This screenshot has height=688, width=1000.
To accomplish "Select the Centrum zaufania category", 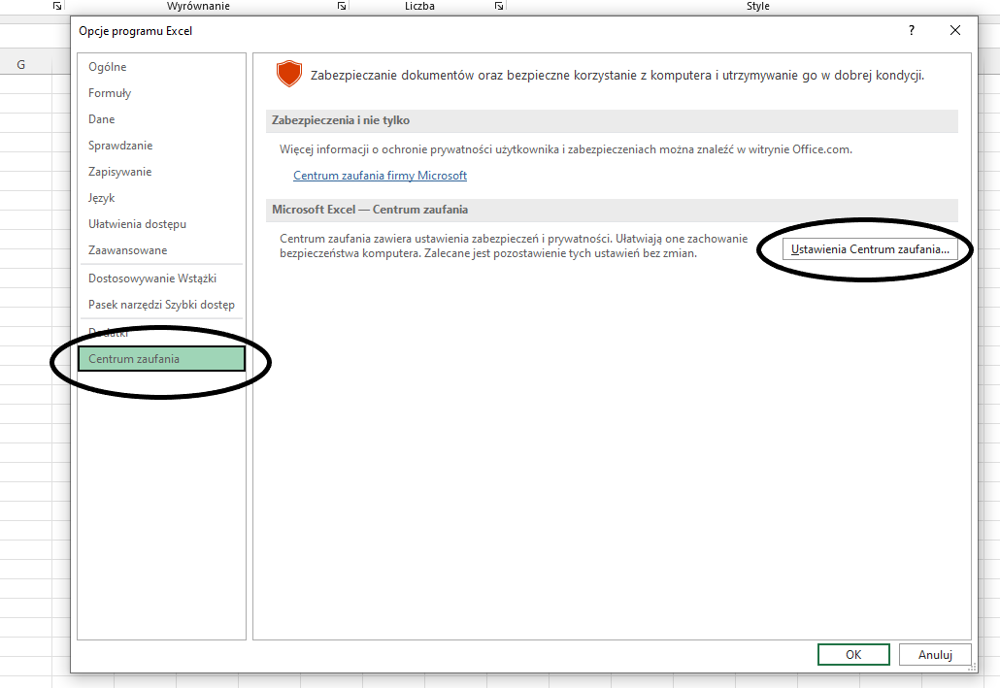I will click(x=161, y=359).
